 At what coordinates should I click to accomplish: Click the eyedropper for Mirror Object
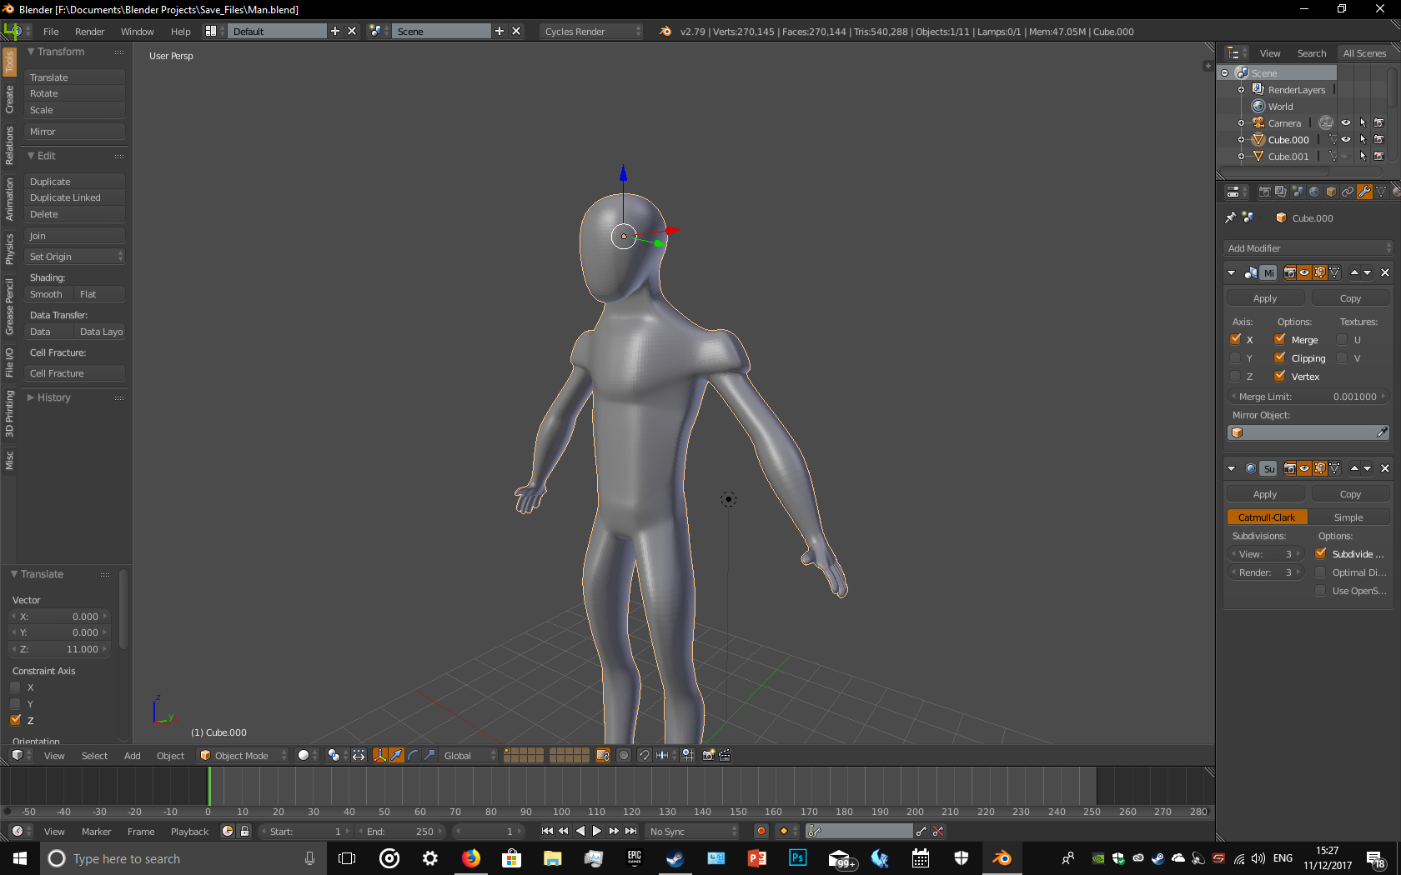point(1382,432)
